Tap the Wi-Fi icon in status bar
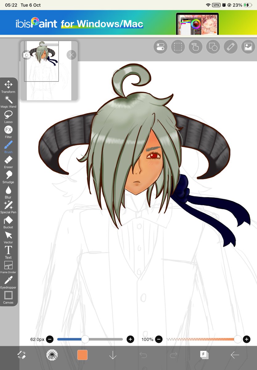257x370 pixels. (208, 5)
